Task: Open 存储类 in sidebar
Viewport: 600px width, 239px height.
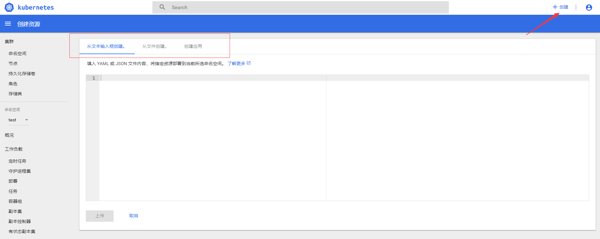Action: (15, 94)
